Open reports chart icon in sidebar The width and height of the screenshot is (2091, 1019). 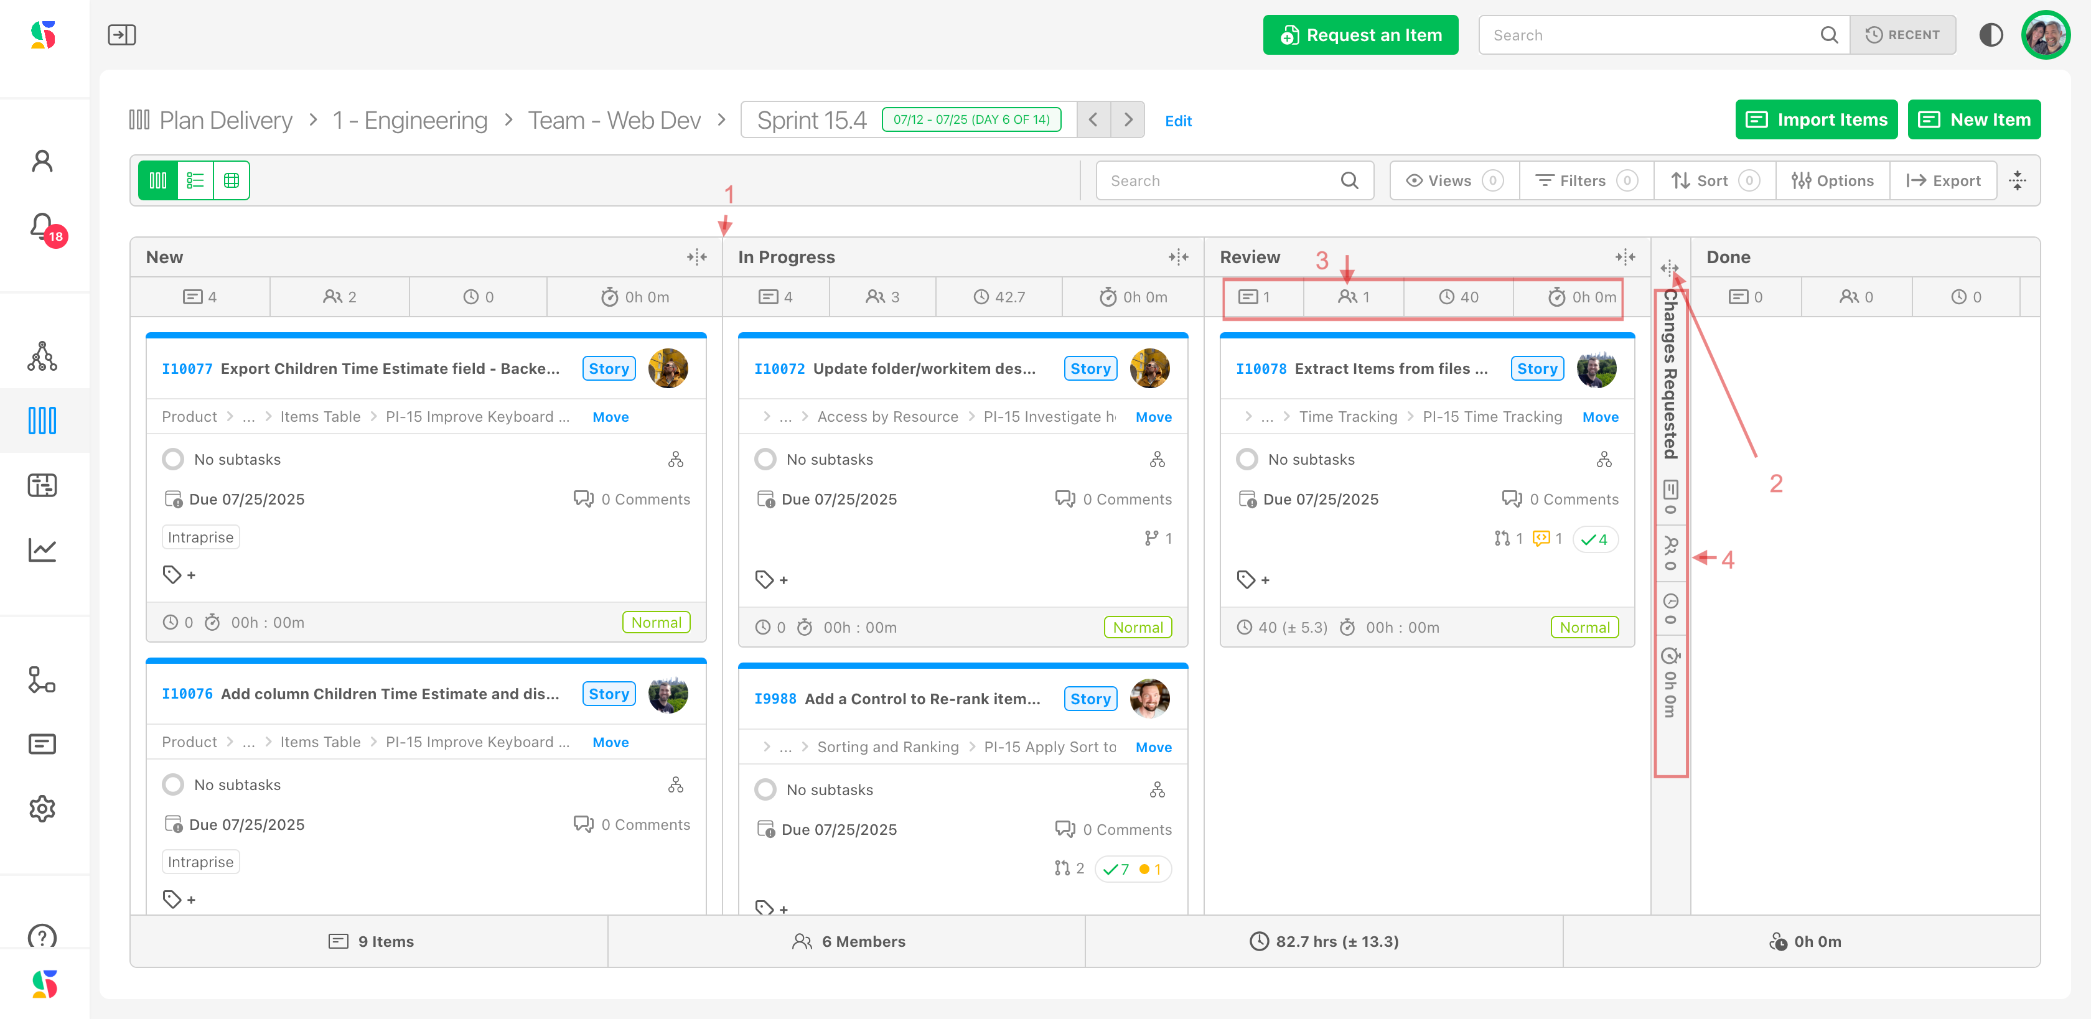(42, 549)
